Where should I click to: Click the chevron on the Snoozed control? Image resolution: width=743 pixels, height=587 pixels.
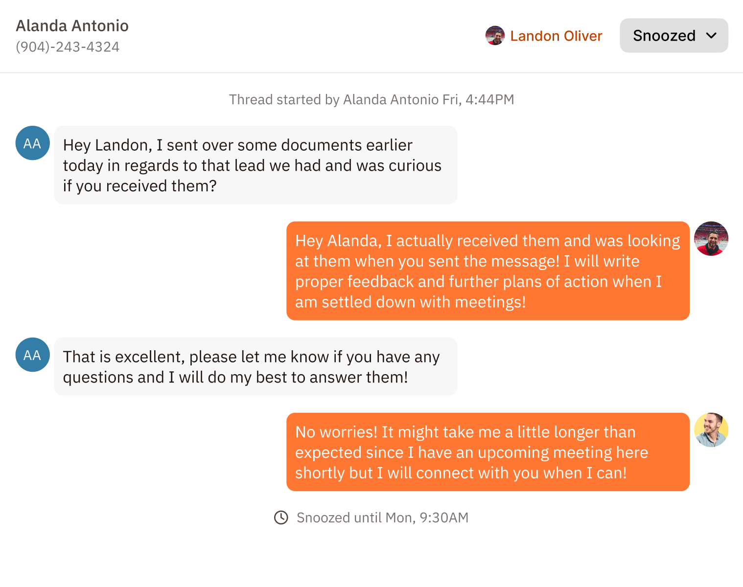712,35
